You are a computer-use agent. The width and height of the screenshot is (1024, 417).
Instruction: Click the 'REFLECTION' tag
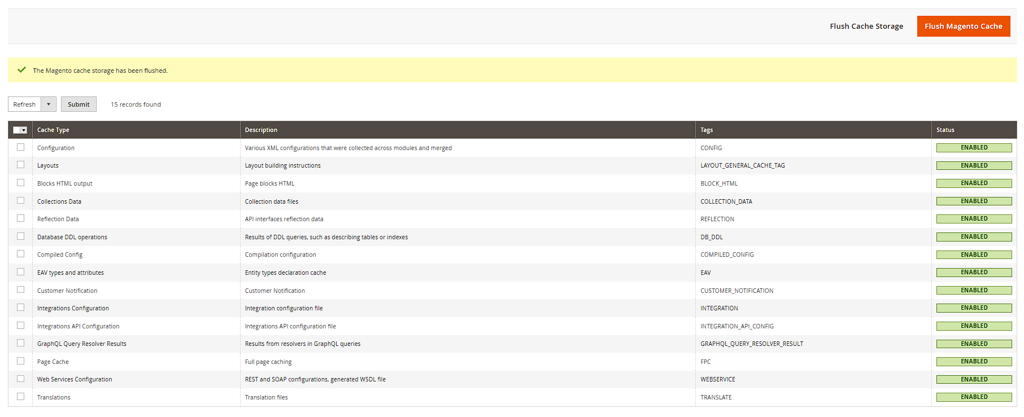(x=717, y=219)
